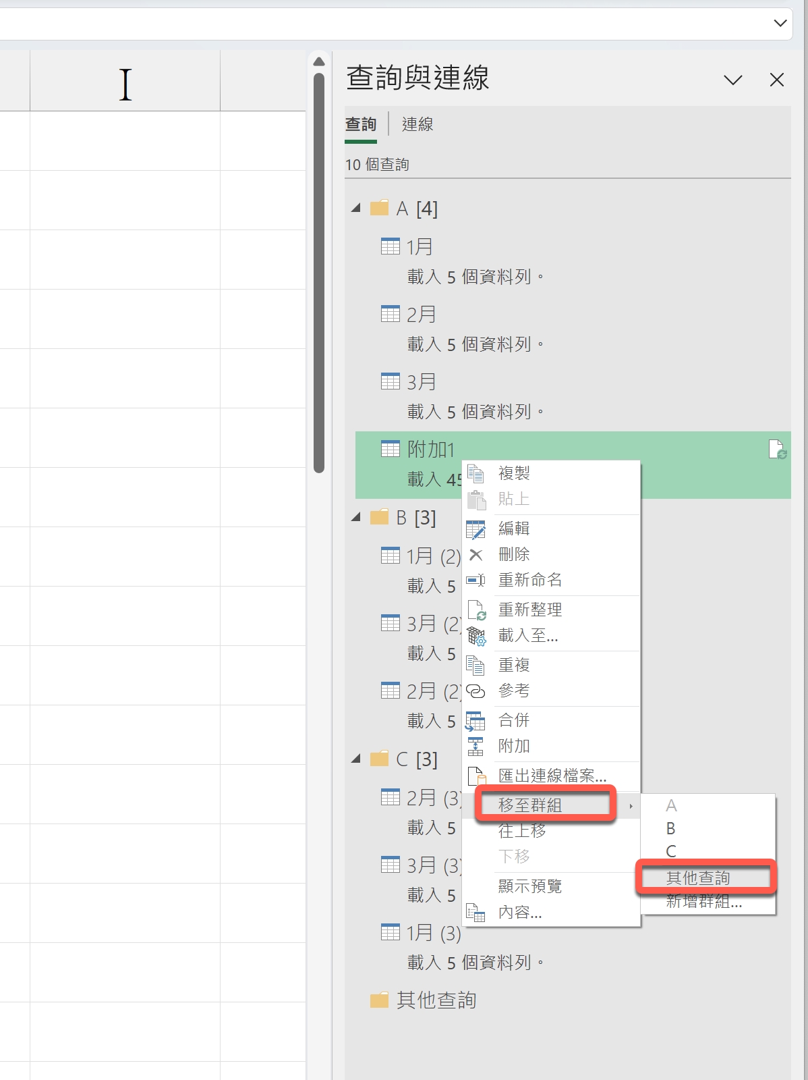Viewport: 808px width, 1080px height.
Task: Click the table icon of query 1月 (3)
Action: click(391, 932)
